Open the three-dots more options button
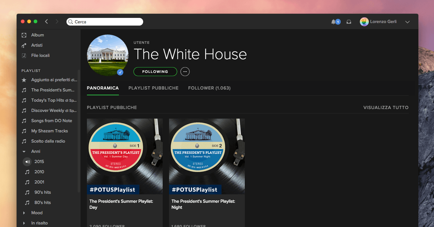The height and width of the screenshot is (227, 434). coord(185,72)
